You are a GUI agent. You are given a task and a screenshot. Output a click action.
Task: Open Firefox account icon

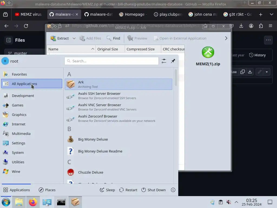[x=251, y=26]
